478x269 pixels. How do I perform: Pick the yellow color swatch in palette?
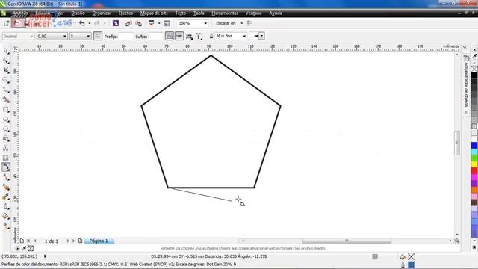click(x=474, y=164)
